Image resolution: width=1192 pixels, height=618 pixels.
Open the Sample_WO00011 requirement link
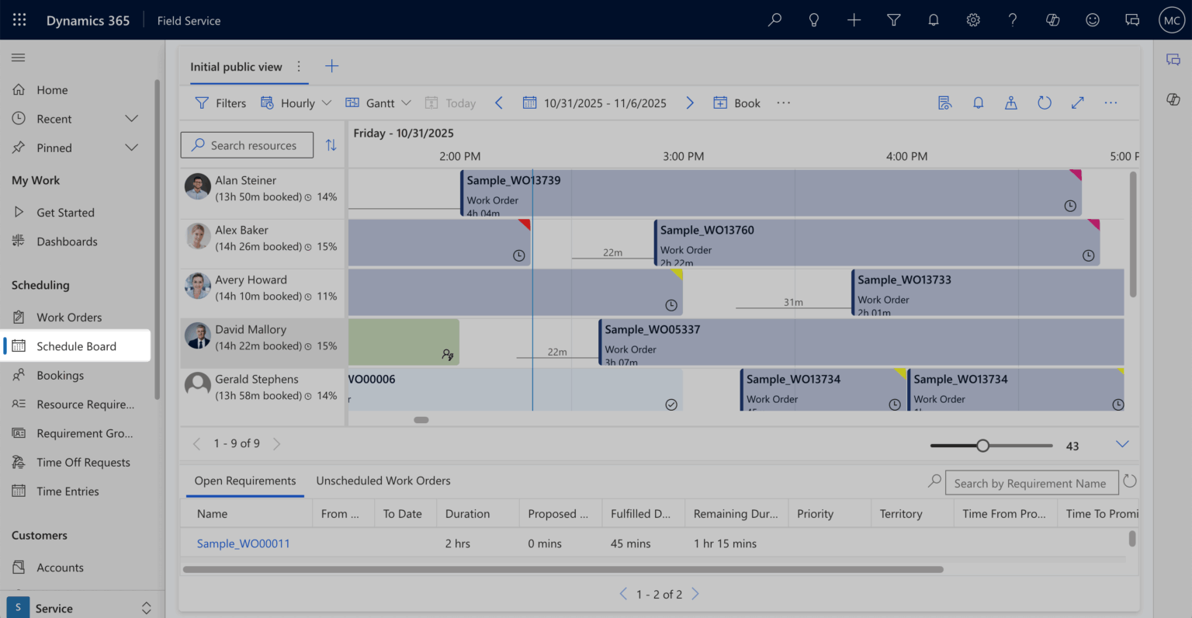pyautogui.click(x=243, y=543)
